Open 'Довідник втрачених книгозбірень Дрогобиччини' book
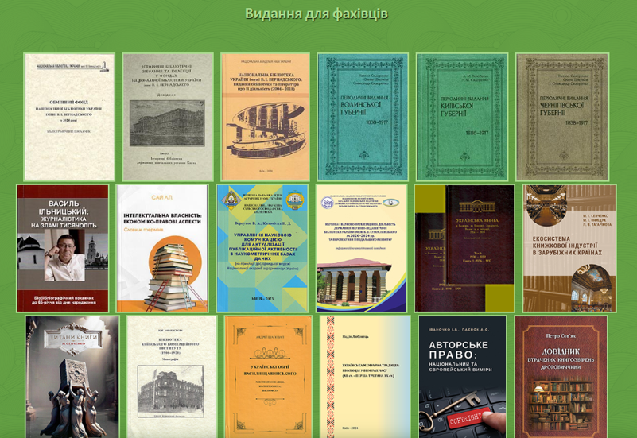Screen dimensions: 637x438 click(566, 376)
